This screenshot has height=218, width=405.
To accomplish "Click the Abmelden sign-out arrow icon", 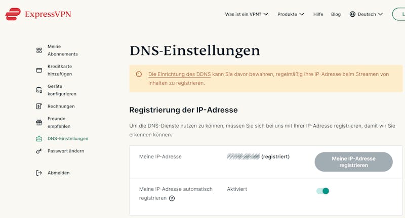I will [39, 173].
